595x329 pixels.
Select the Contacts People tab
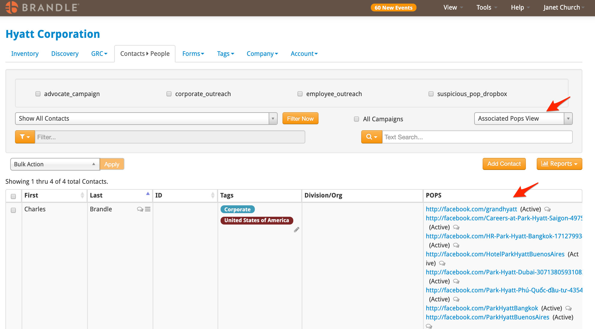pyautogui.click(x=145, y=54)
